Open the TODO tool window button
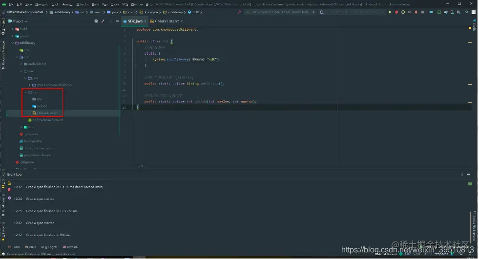 click(x=14, y=247)
